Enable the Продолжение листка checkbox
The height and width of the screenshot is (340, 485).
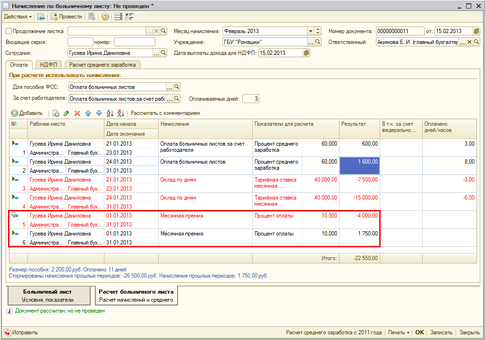[x=9, y=31]
